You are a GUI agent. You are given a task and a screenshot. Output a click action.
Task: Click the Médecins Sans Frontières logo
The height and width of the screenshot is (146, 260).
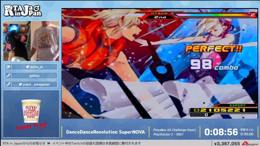click(250, 143)
